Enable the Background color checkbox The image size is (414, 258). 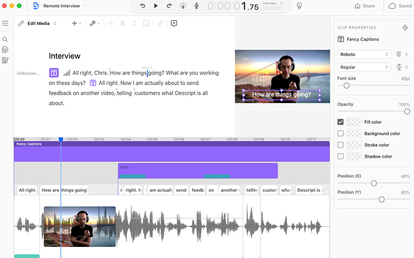click(x=341, y=133)
